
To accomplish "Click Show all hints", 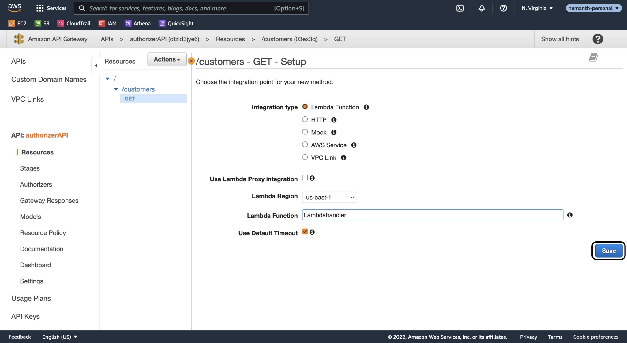I will (560, 39).
